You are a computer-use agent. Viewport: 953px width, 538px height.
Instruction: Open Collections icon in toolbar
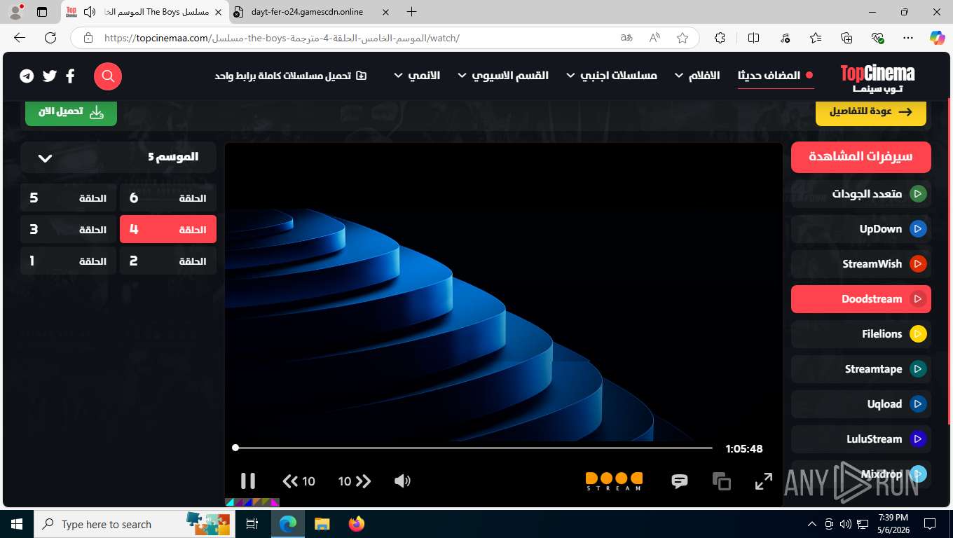846,38
